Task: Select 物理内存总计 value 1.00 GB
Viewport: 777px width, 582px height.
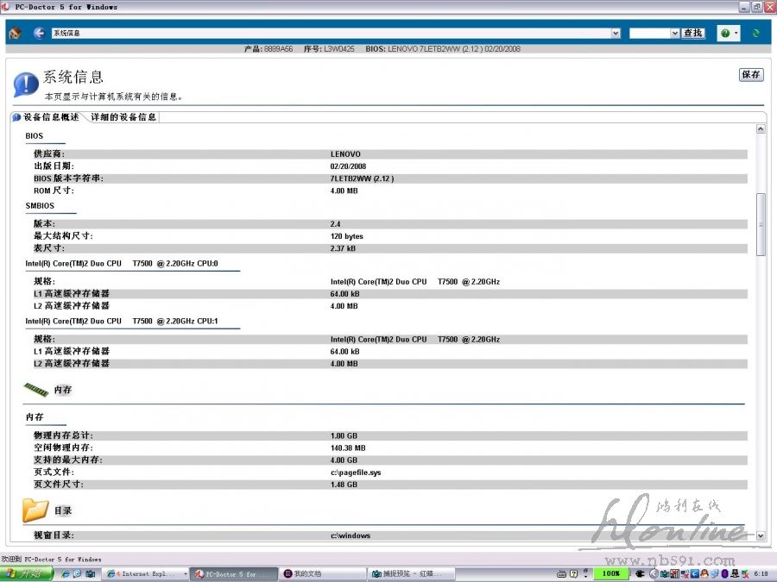Action: coord(344,436)
